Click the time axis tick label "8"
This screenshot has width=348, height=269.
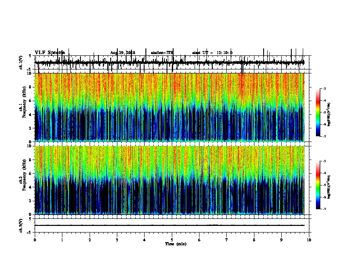[254, 240]
